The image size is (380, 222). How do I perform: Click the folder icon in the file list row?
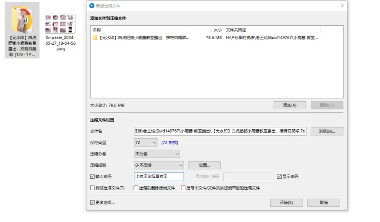[x=95, y=38]
